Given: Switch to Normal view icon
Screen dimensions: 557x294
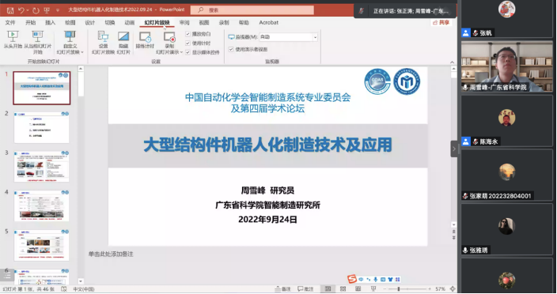Looking at the screenshot, I should click(328, 289).
